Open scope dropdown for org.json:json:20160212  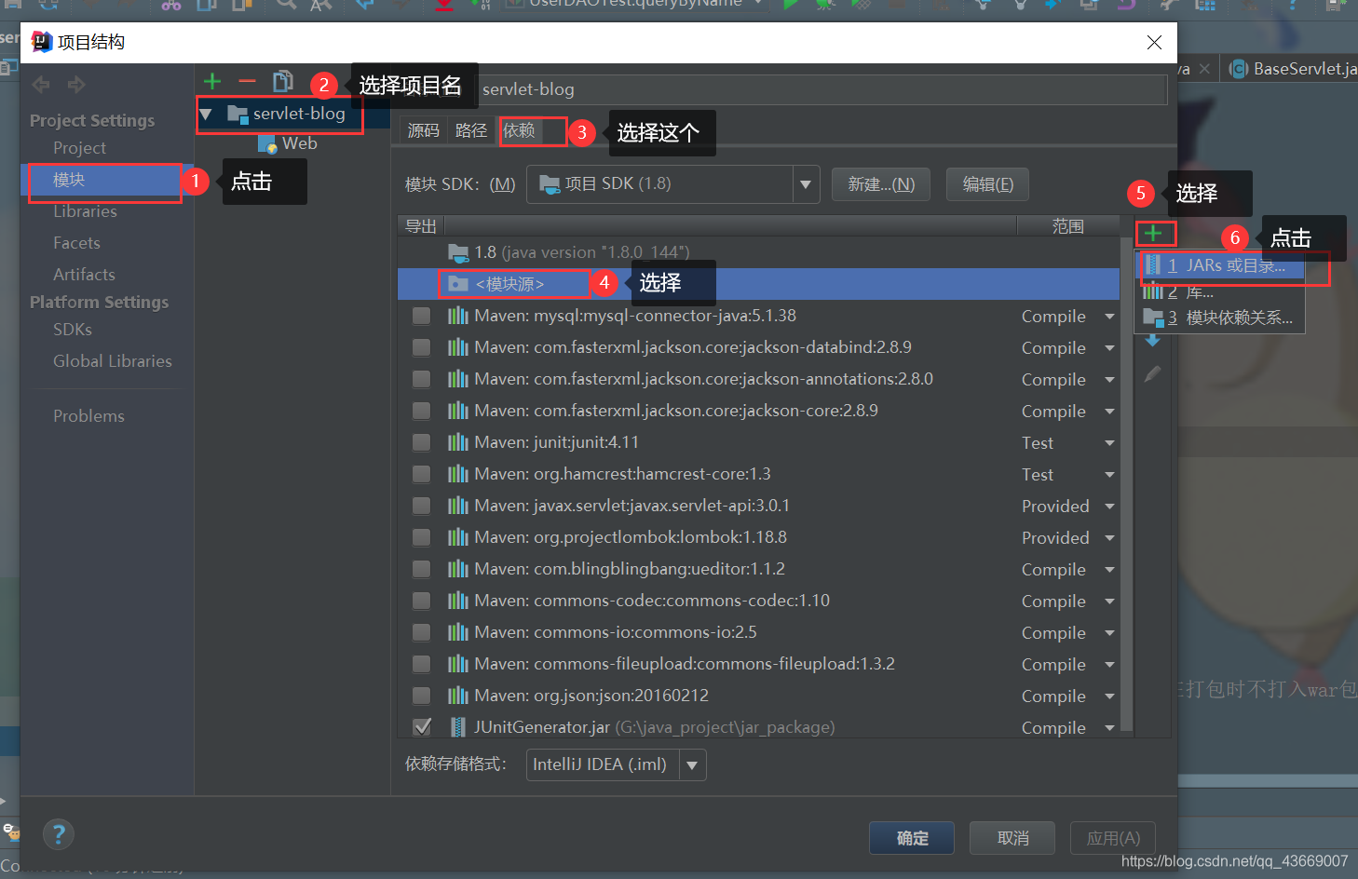pyautogui.click(x=1109, y=696)
